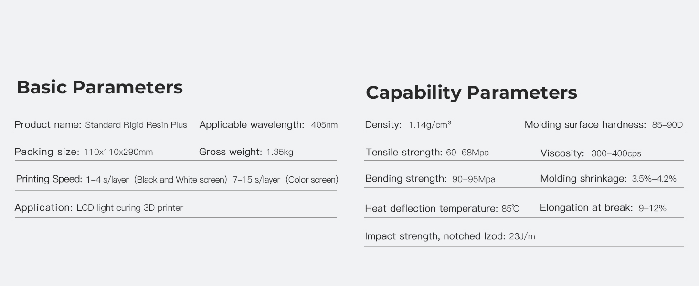699x286 pixels.
Task: Select the Packing size value 110x110x290mm
Action: pyautogui.click(x=118, y=153)
